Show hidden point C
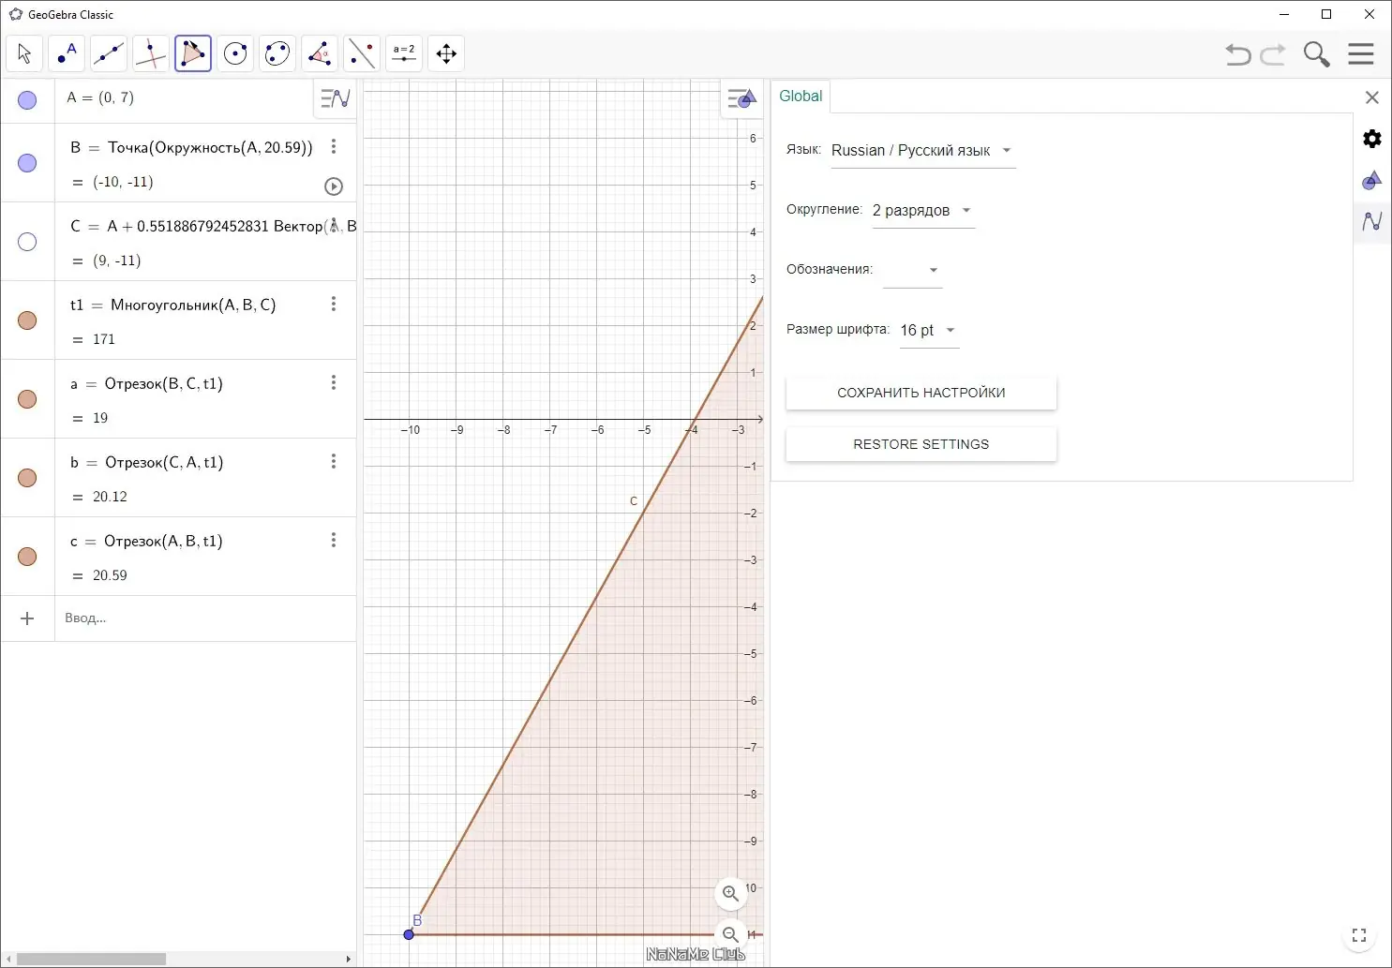This screenshot has height=968, width=1392. point(27,242)
